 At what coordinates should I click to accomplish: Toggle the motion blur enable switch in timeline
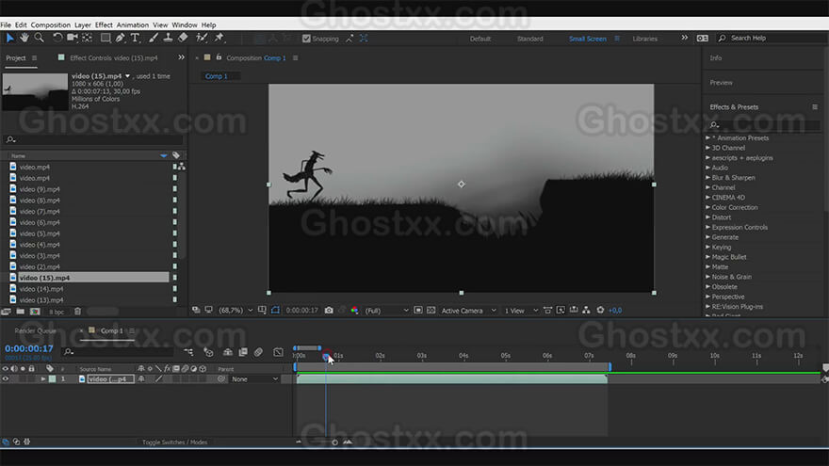[258, 352]
